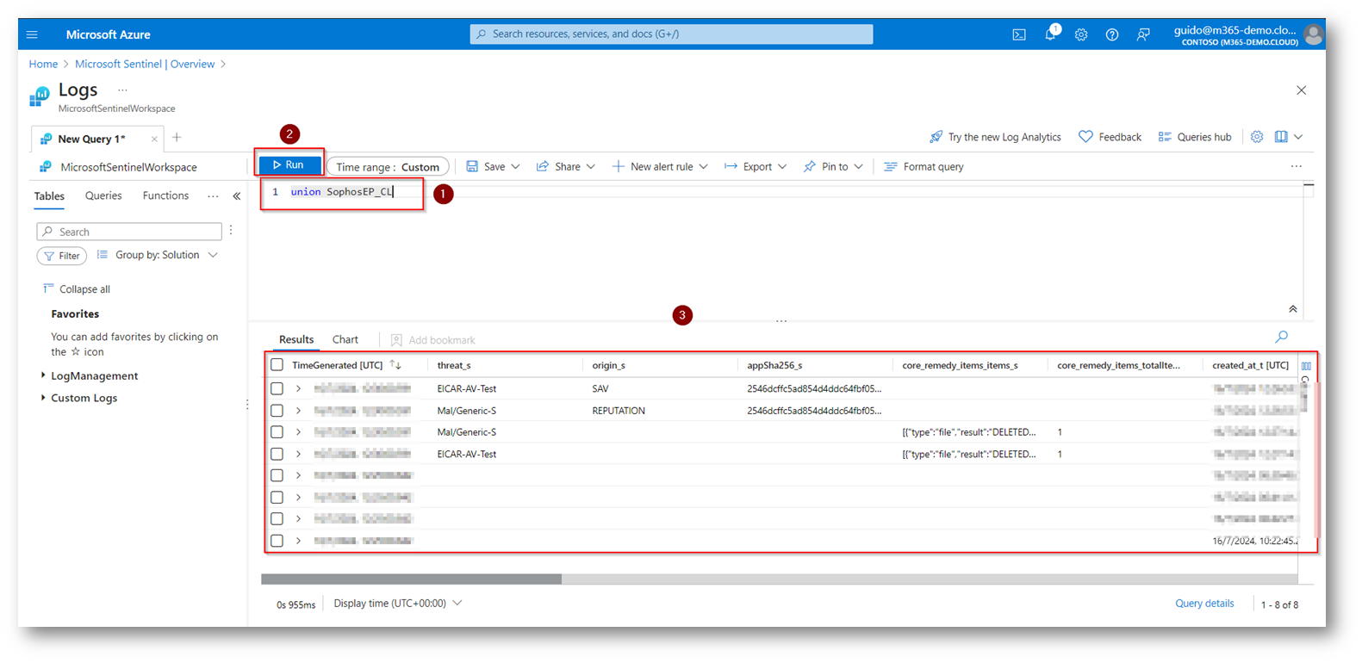Check the Mal/Generic-S REPUTATION row
This screenshot has height=663, width=1362.
tap(277, 411)
